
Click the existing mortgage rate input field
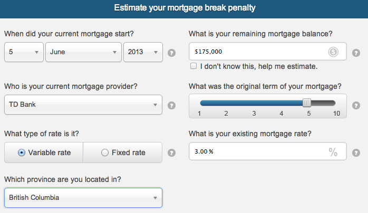pyautogui.click(x=258, y=152)
